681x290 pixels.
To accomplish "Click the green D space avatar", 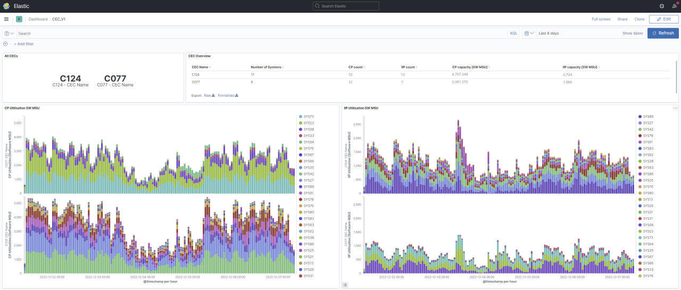I will (x=19, y=19).
